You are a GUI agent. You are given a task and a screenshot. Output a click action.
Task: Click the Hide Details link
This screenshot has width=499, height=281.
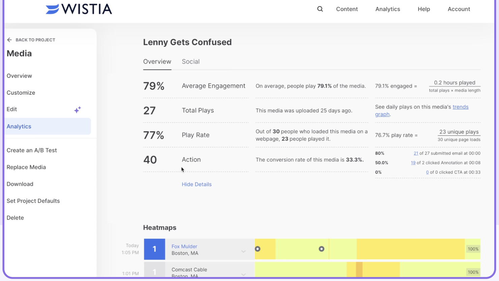[197, 184]
